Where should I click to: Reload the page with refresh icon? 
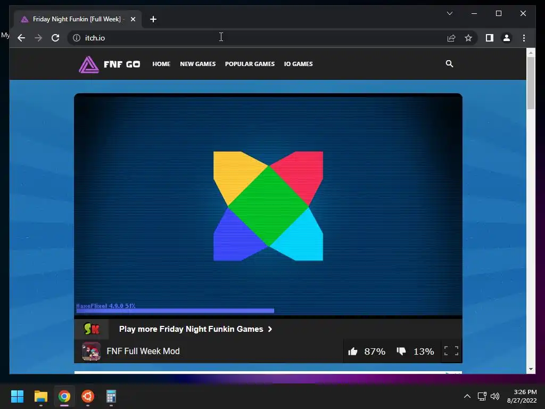(x=55, y=38)
